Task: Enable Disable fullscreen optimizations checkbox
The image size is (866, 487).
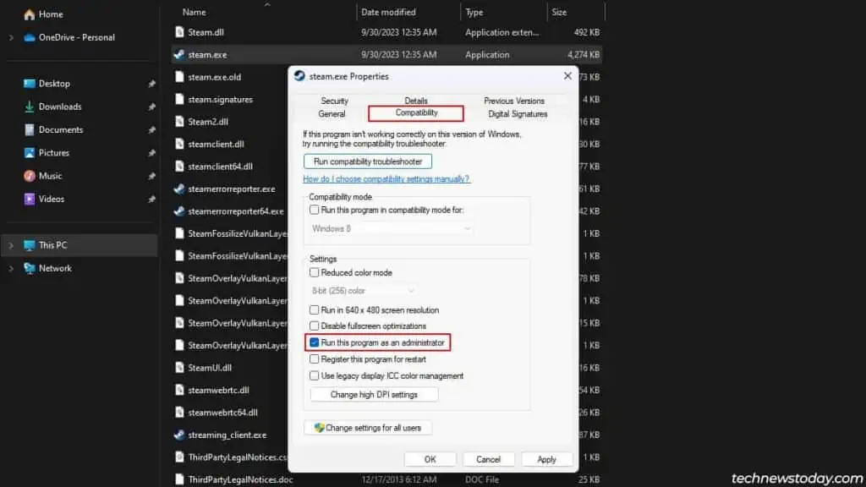Action: tap(315, 326)
